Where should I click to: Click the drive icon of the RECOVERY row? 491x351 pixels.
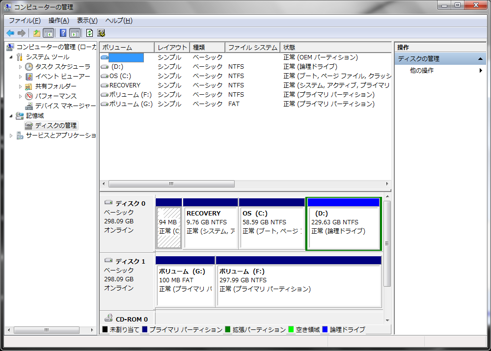105,85
